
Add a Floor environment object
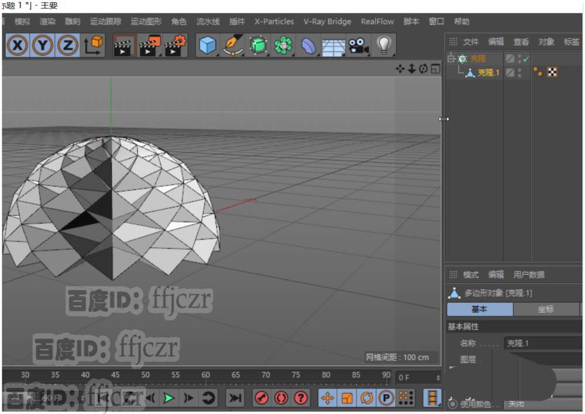point(333,47)
